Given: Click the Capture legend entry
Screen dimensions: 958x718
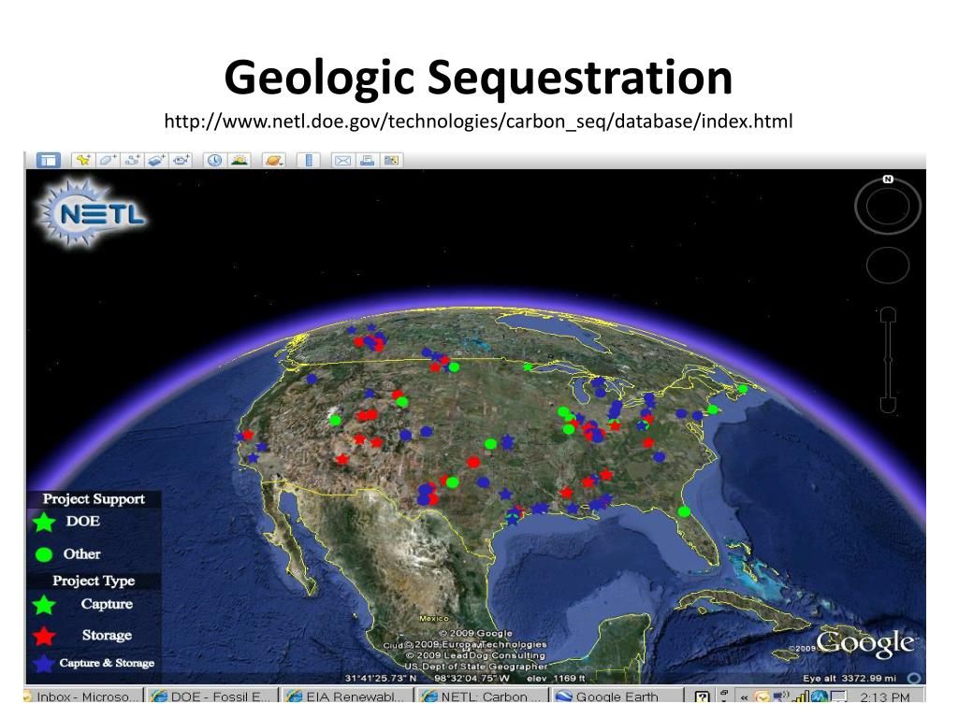Looking at the screenshot, I should (x=82, y=605).
